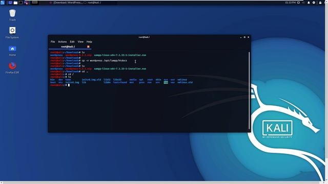This screenshot has height=184, width=328.
Task: Open the Home folder desktop icon
Action: (12, 51)
